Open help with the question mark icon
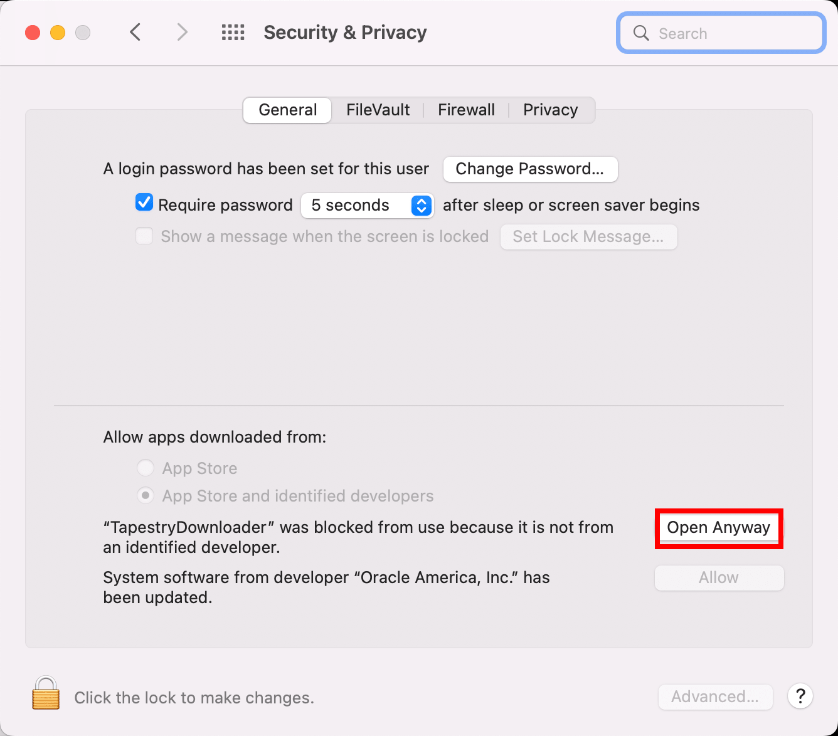This screenshot has width=838, height=736. point(800,696)
